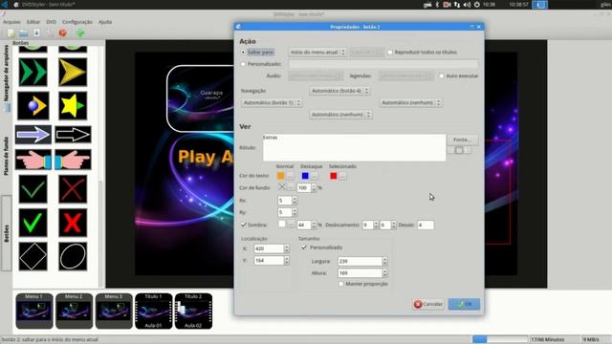Screen dimensions: 612x344
Task: Click the Burn DVD toolbar icon
Action: click(63, 33)
